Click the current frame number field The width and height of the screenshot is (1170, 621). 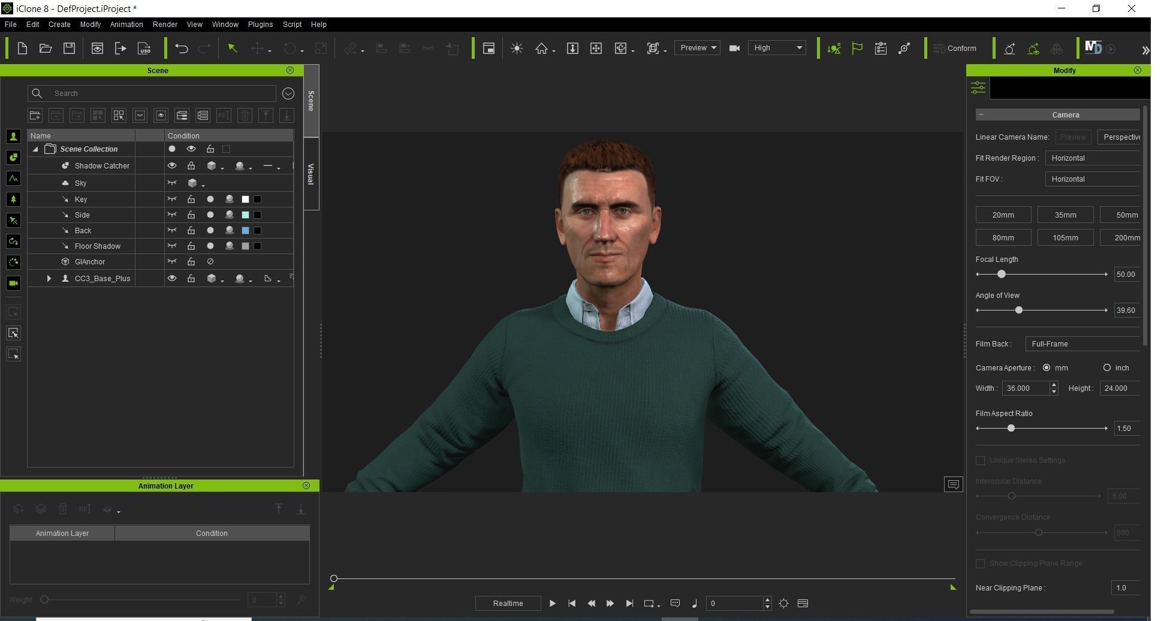[734, 604]
